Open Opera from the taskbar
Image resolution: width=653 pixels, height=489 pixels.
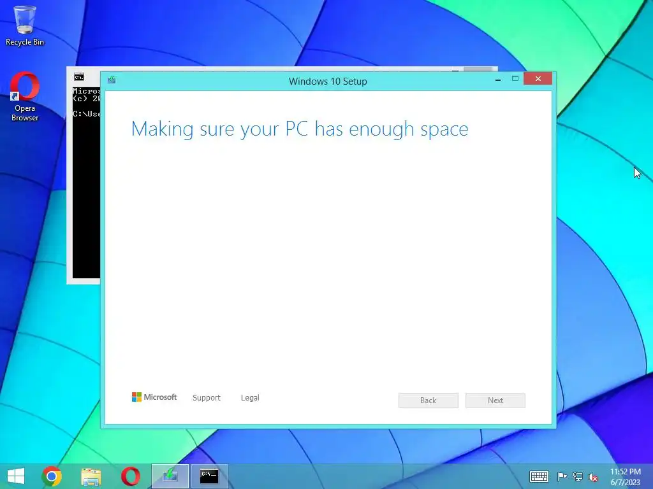click(x=130, y=476)
